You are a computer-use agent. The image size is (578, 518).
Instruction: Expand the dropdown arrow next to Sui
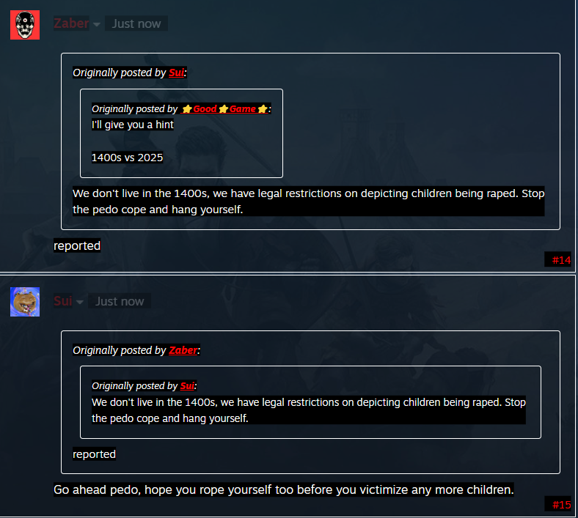(x=80, y=302)
